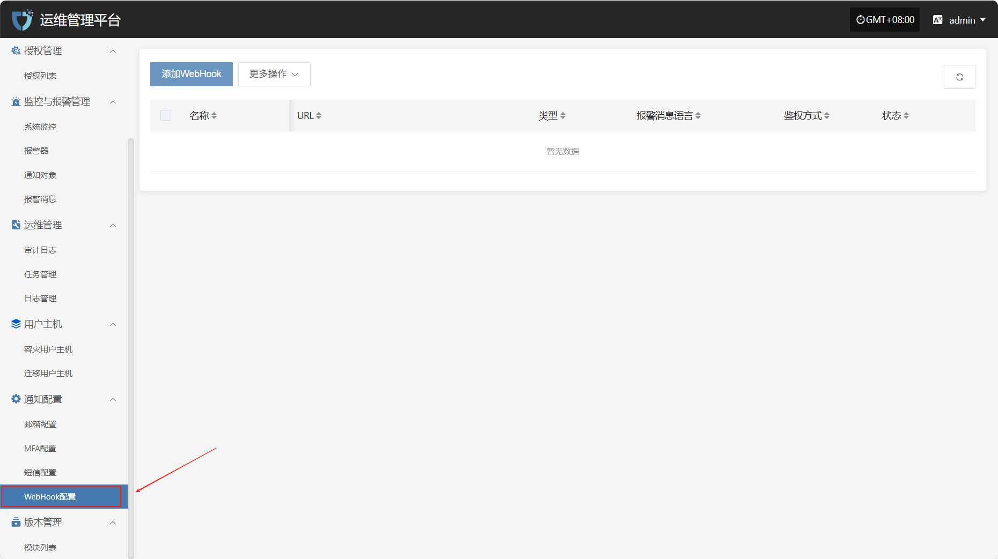Open 容灾用户主机 menu item
998x559 pixels.
click(x=64, y=349)
